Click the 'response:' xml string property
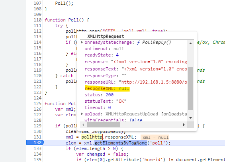Viewport: 225px width, 162px height. pos(136,62)
